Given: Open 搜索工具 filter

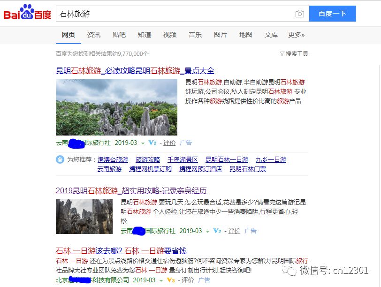Looking at the screenshot, I should (x=294, y=53).
